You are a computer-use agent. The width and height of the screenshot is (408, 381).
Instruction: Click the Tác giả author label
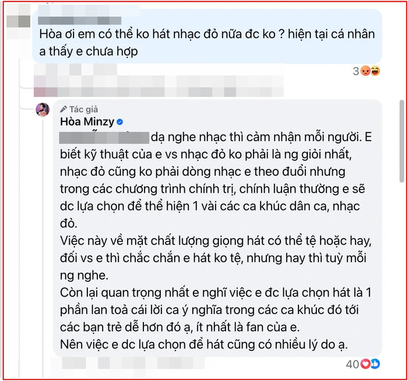pos(83,109)
